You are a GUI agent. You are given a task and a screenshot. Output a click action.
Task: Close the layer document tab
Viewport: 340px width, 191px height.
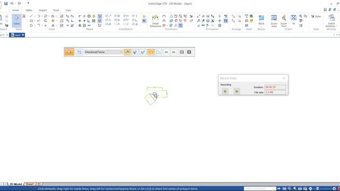point(23,35)
